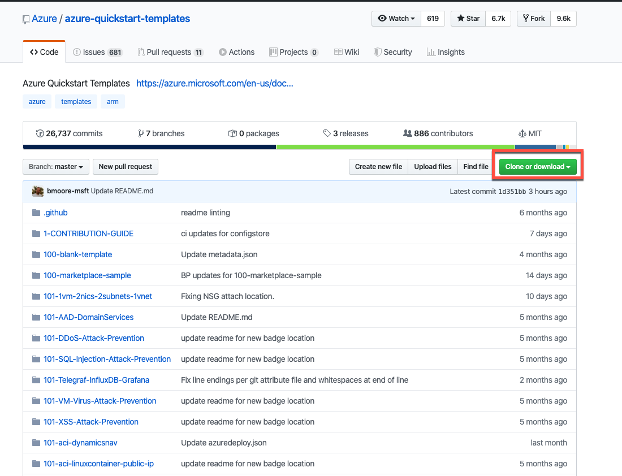This screenshot has width=622, height=476.
Task: Click the releases tag icon
Action: pos(327,133)
